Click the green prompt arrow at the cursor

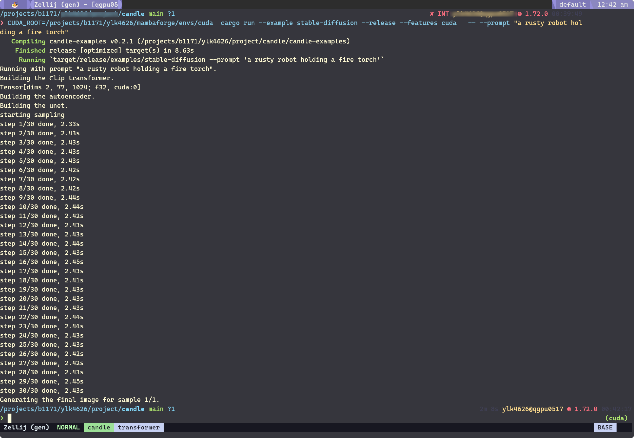click(x=2, y=418)
